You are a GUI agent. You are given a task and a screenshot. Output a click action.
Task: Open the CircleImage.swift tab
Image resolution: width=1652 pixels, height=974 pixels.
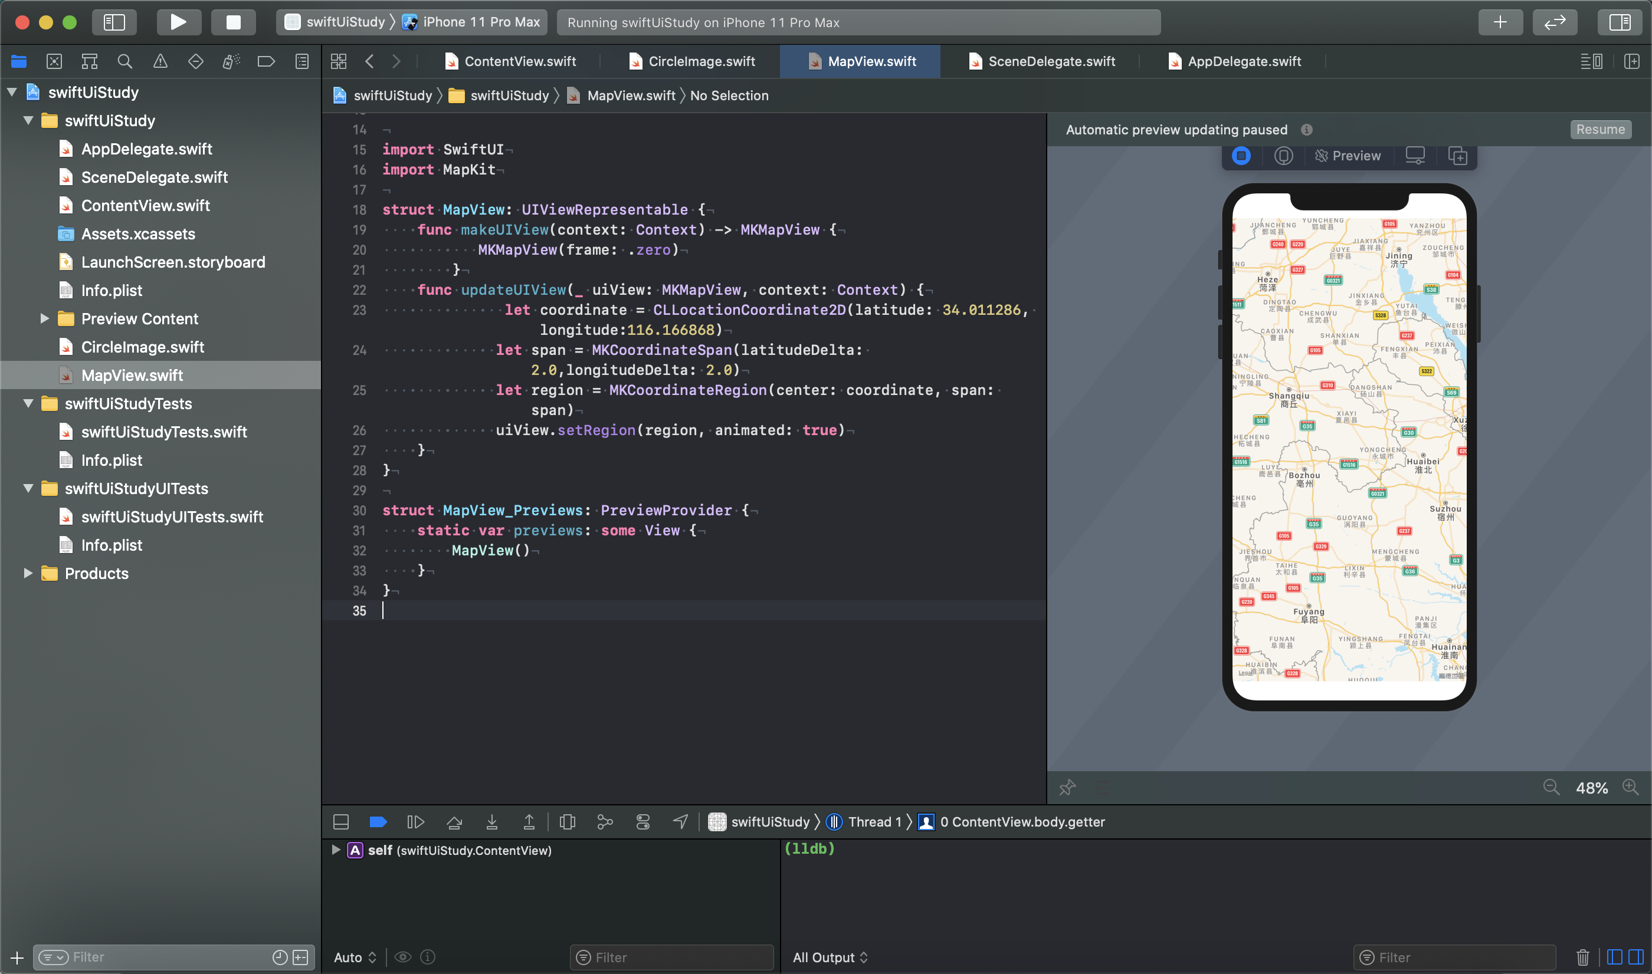[691, 62]
